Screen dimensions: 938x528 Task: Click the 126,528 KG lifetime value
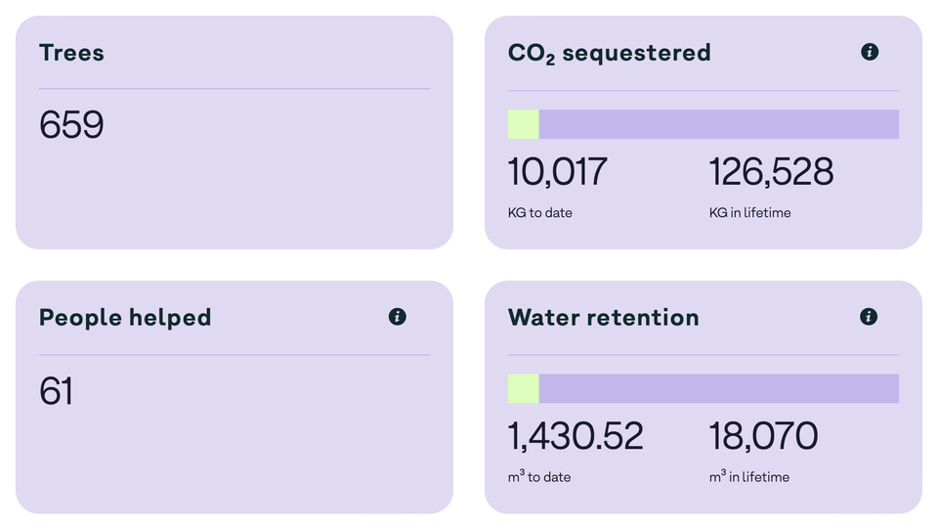(x=771, y=172)
